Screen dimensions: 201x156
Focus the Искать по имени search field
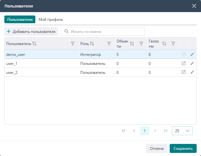[x=103, y=31]
